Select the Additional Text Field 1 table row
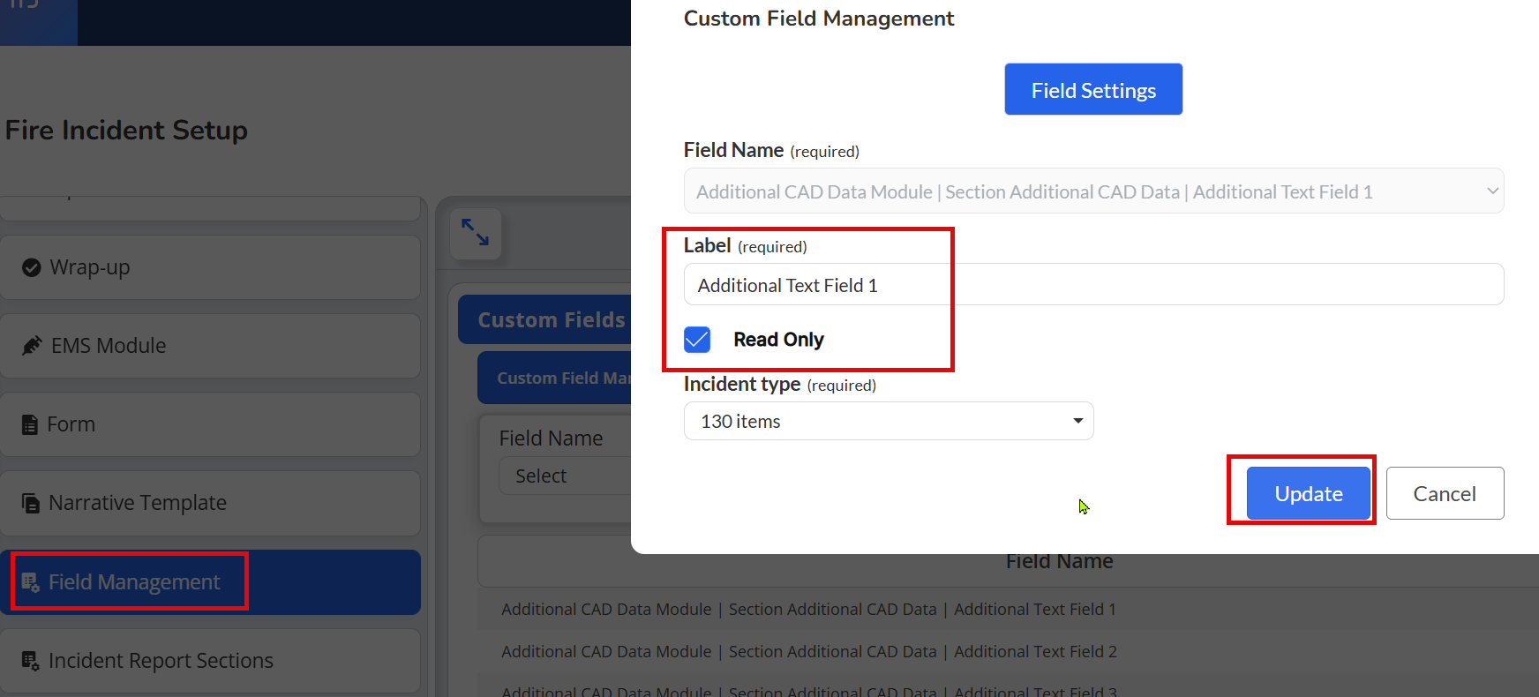1539x697 pixels. point(1009,609)
